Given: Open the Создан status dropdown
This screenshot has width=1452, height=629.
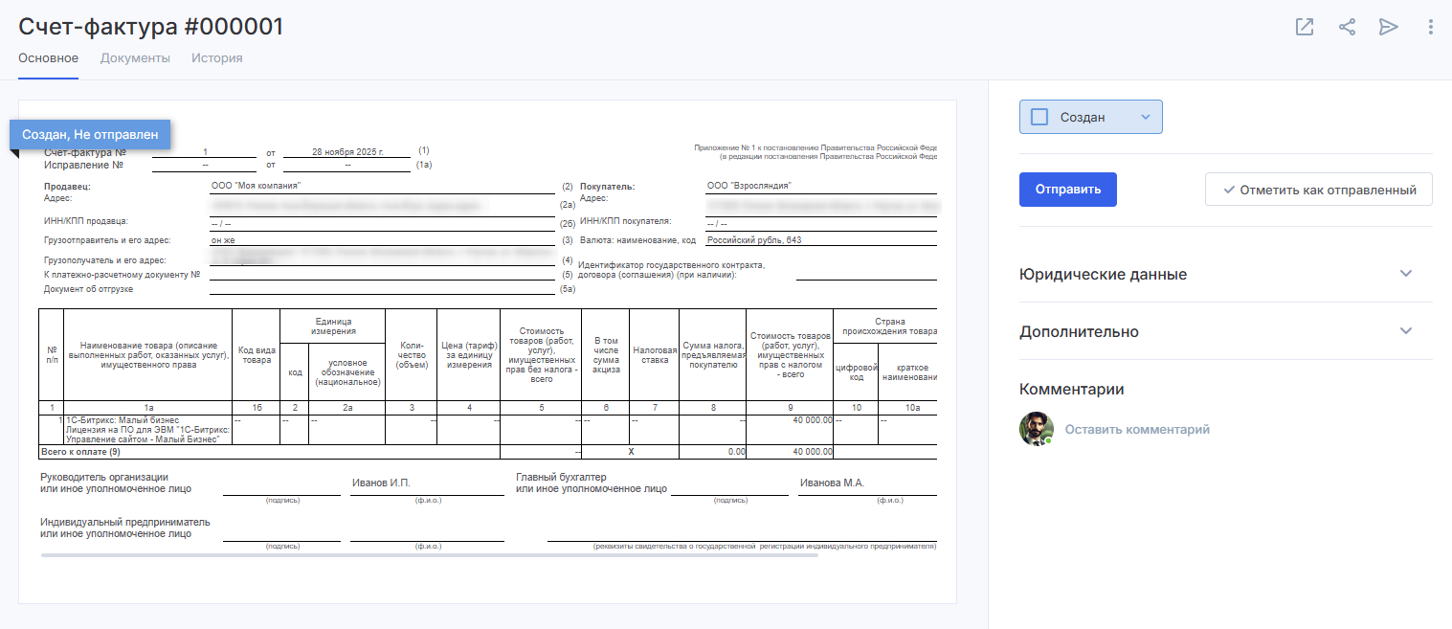Looking at the screenshot, I should click(x=1145, y=117).
